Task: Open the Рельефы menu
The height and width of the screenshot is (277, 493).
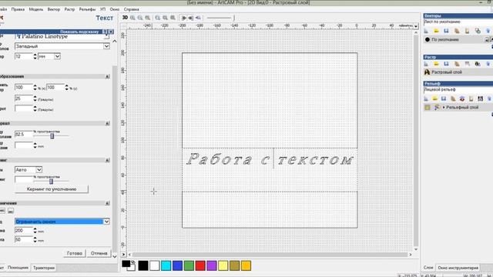Action: point(87,9)
